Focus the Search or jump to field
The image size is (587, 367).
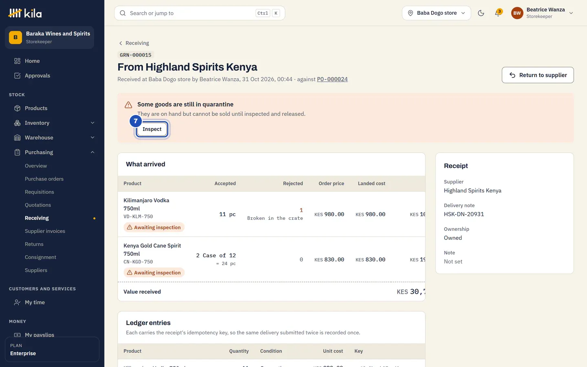click(200, 13)
